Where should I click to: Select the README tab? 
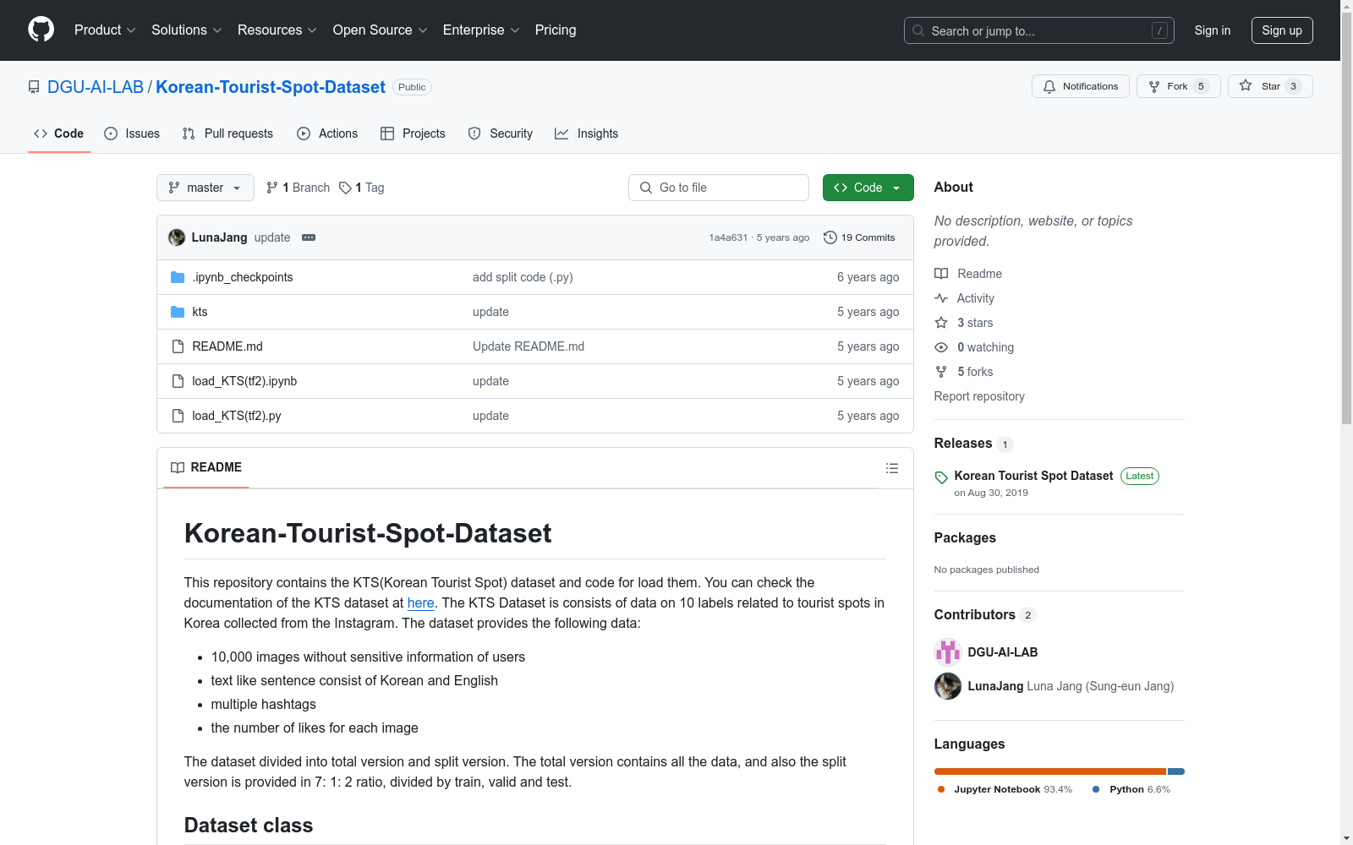pyautogui.click(x=206, y=467)
